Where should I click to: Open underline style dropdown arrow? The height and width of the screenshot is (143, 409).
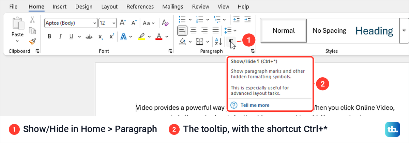point(79,37)
